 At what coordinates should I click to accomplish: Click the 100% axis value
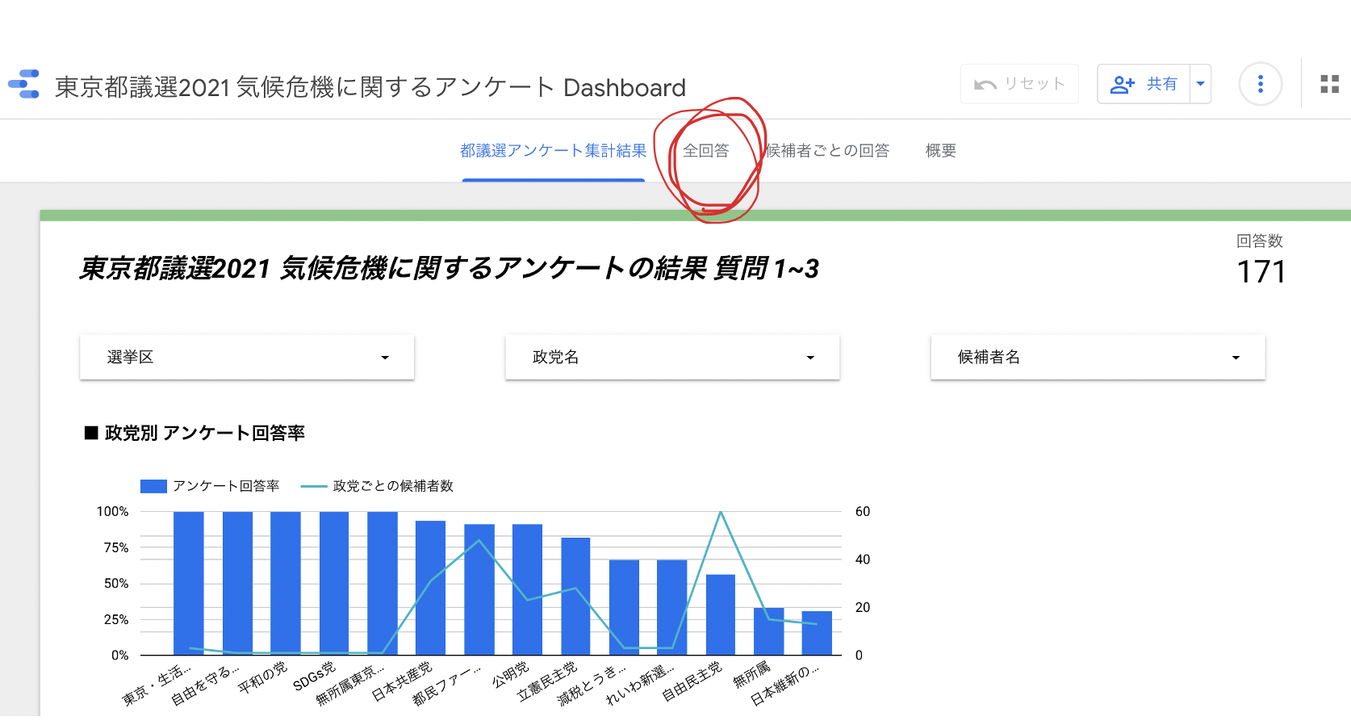112,512
